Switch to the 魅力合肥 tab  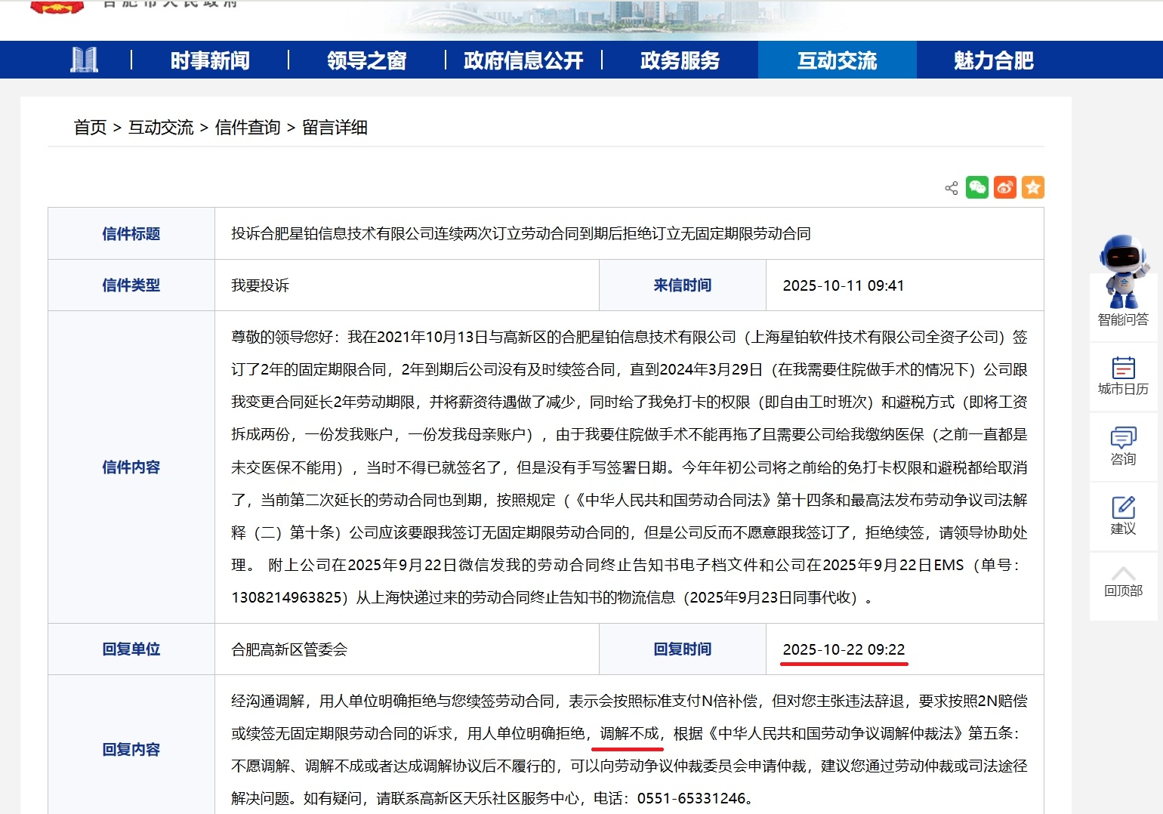[991, 60]
